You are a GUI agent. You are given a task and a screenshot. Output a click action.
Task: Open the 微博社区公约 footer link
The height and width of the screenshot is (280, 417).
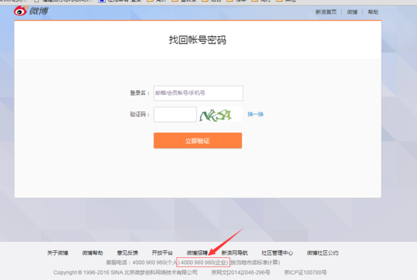(322, 253)
